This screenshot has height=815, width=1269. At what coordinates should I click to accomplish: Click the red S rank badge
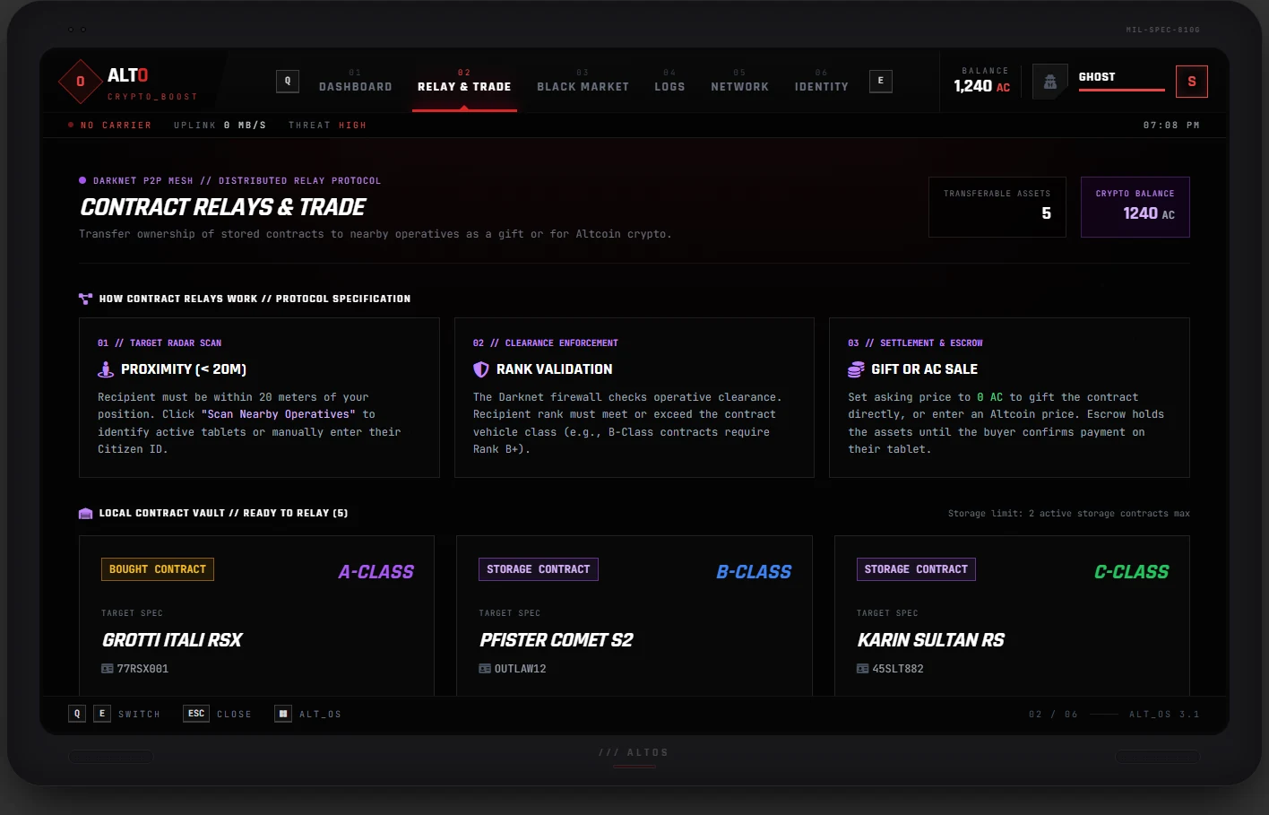point(1192,82)
